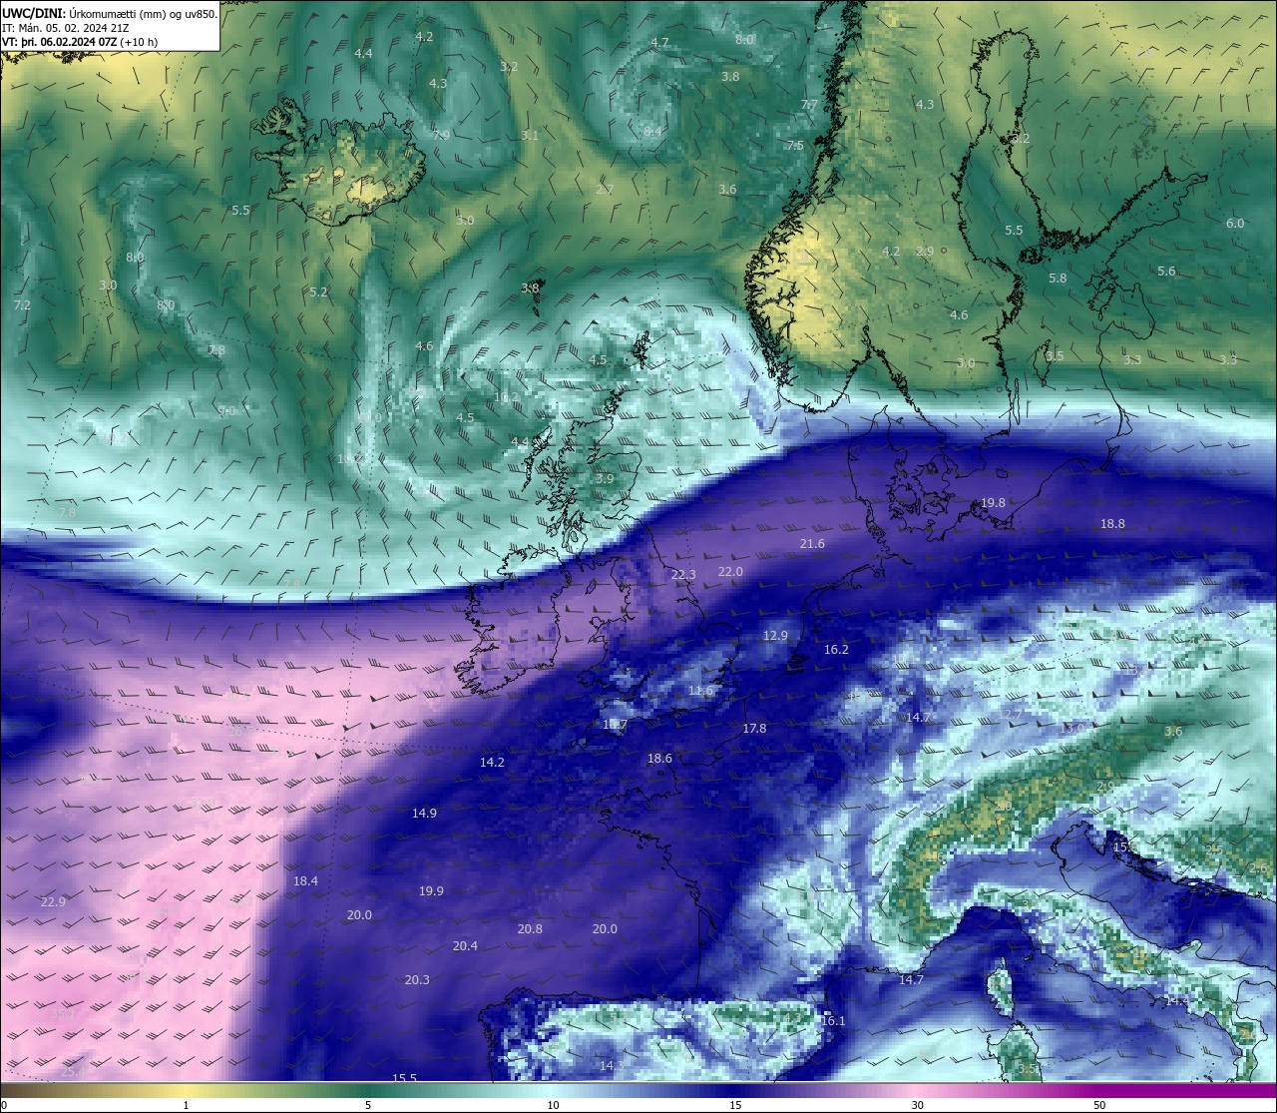Click the 15.5 value near the bottom edge
Image resolution: width=1277 pixels, height=1113 pixels.
[x=404, y=1078]
